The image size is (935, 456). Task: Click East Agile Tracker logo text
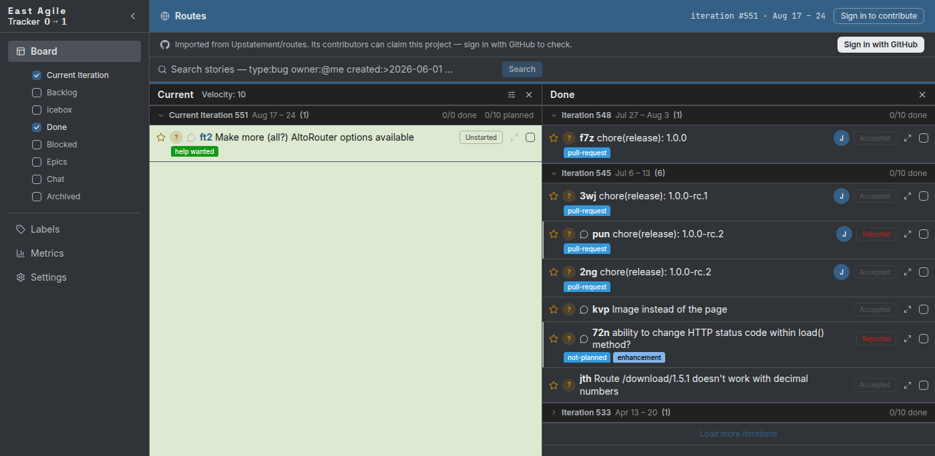37,16
